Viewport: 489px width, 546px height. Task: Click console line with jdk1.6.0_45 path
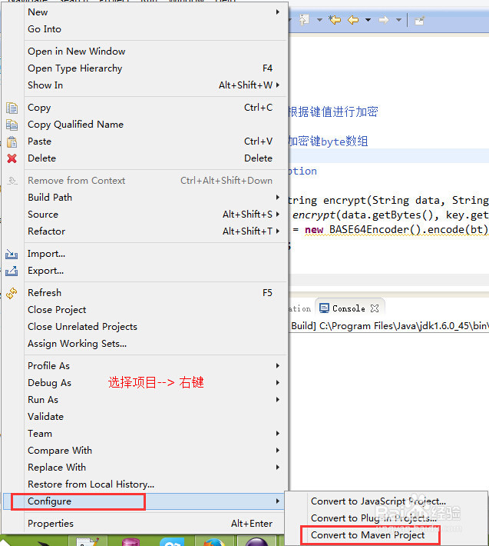[x=389, y=326]
